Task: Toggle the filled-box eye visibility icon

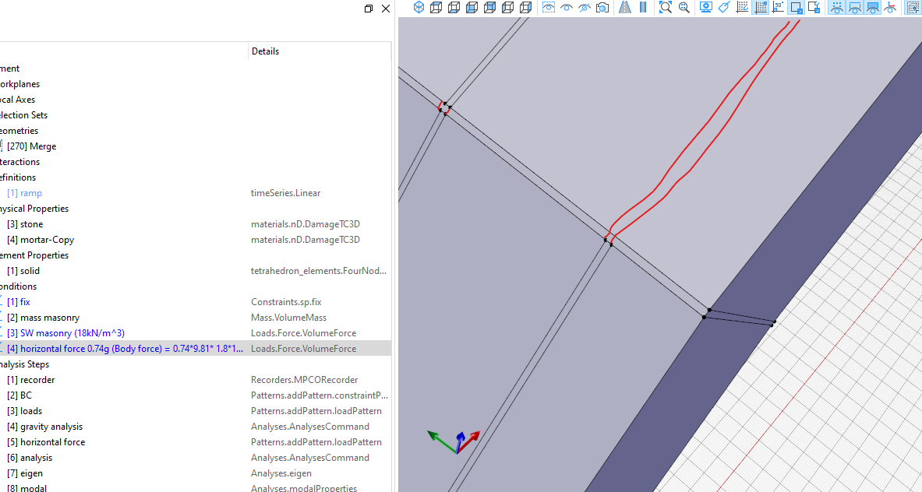Action: [x=873, y=7]
